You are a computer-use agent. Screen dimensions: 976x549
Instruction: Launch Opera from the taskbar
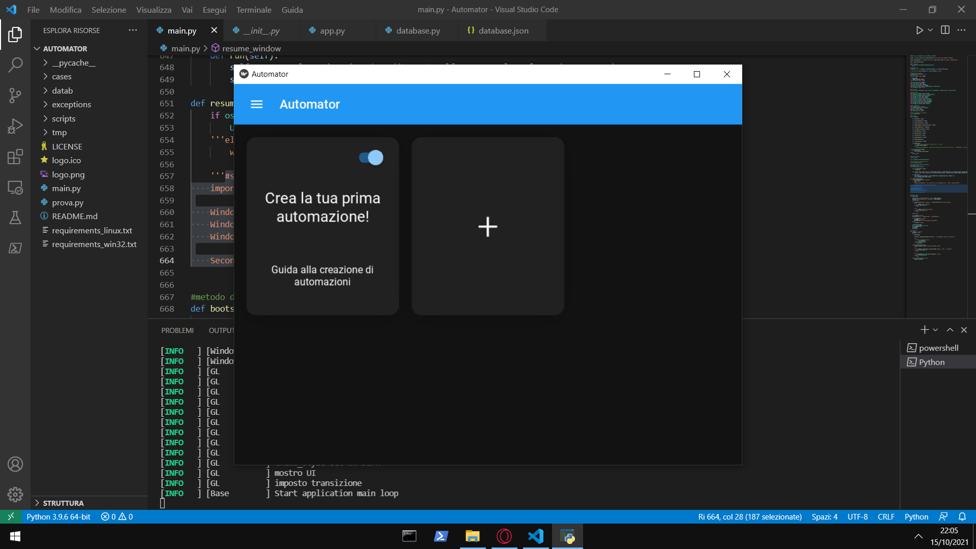click(x=504, y=536)
